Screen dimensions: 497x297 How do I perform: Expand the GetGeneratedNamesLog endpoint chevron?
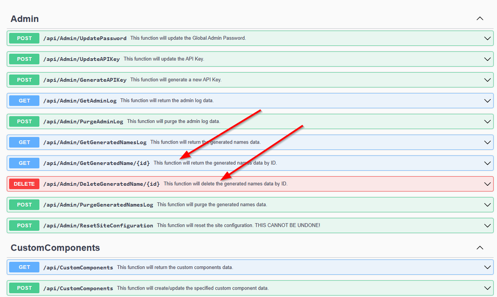487,142
